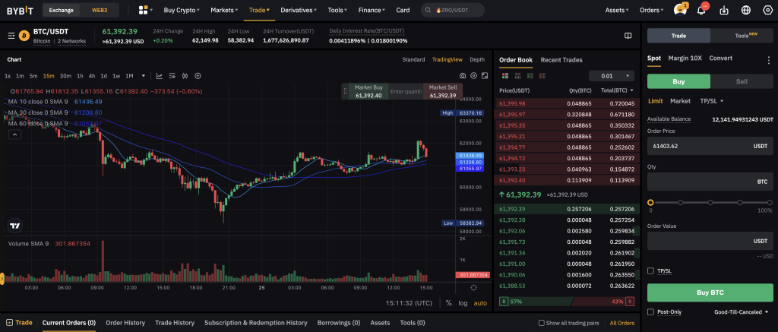Expand the Derivatives dropdown

(299, 10)
